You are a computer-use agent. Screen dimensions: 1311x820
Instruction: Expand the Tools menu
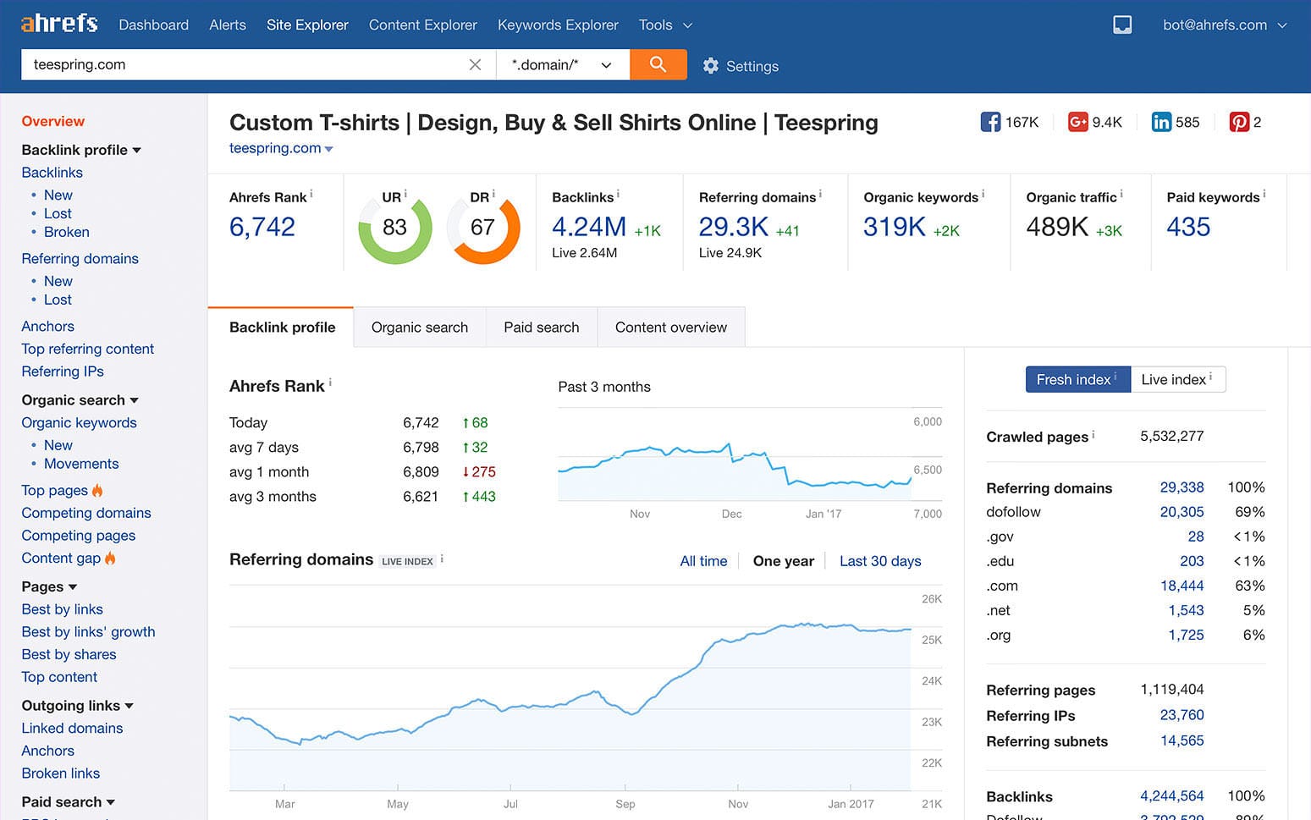point(665,25)
